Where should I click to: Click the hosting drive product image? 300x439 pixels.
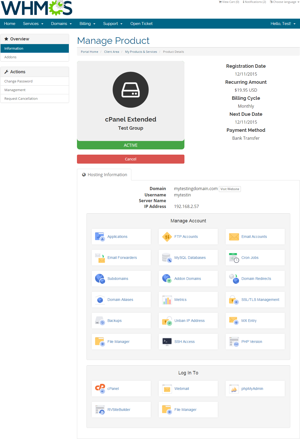[131, 90]
